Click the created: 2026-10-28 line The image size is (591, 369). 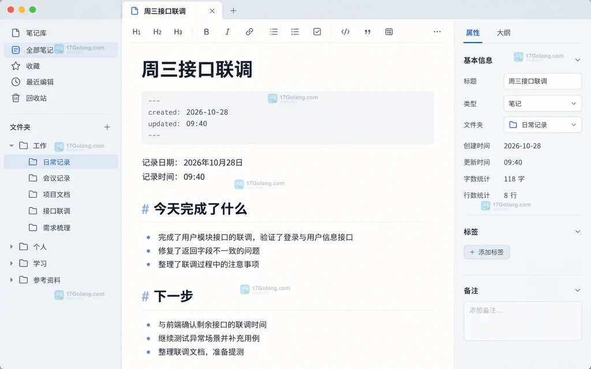(x=188, y=112)
